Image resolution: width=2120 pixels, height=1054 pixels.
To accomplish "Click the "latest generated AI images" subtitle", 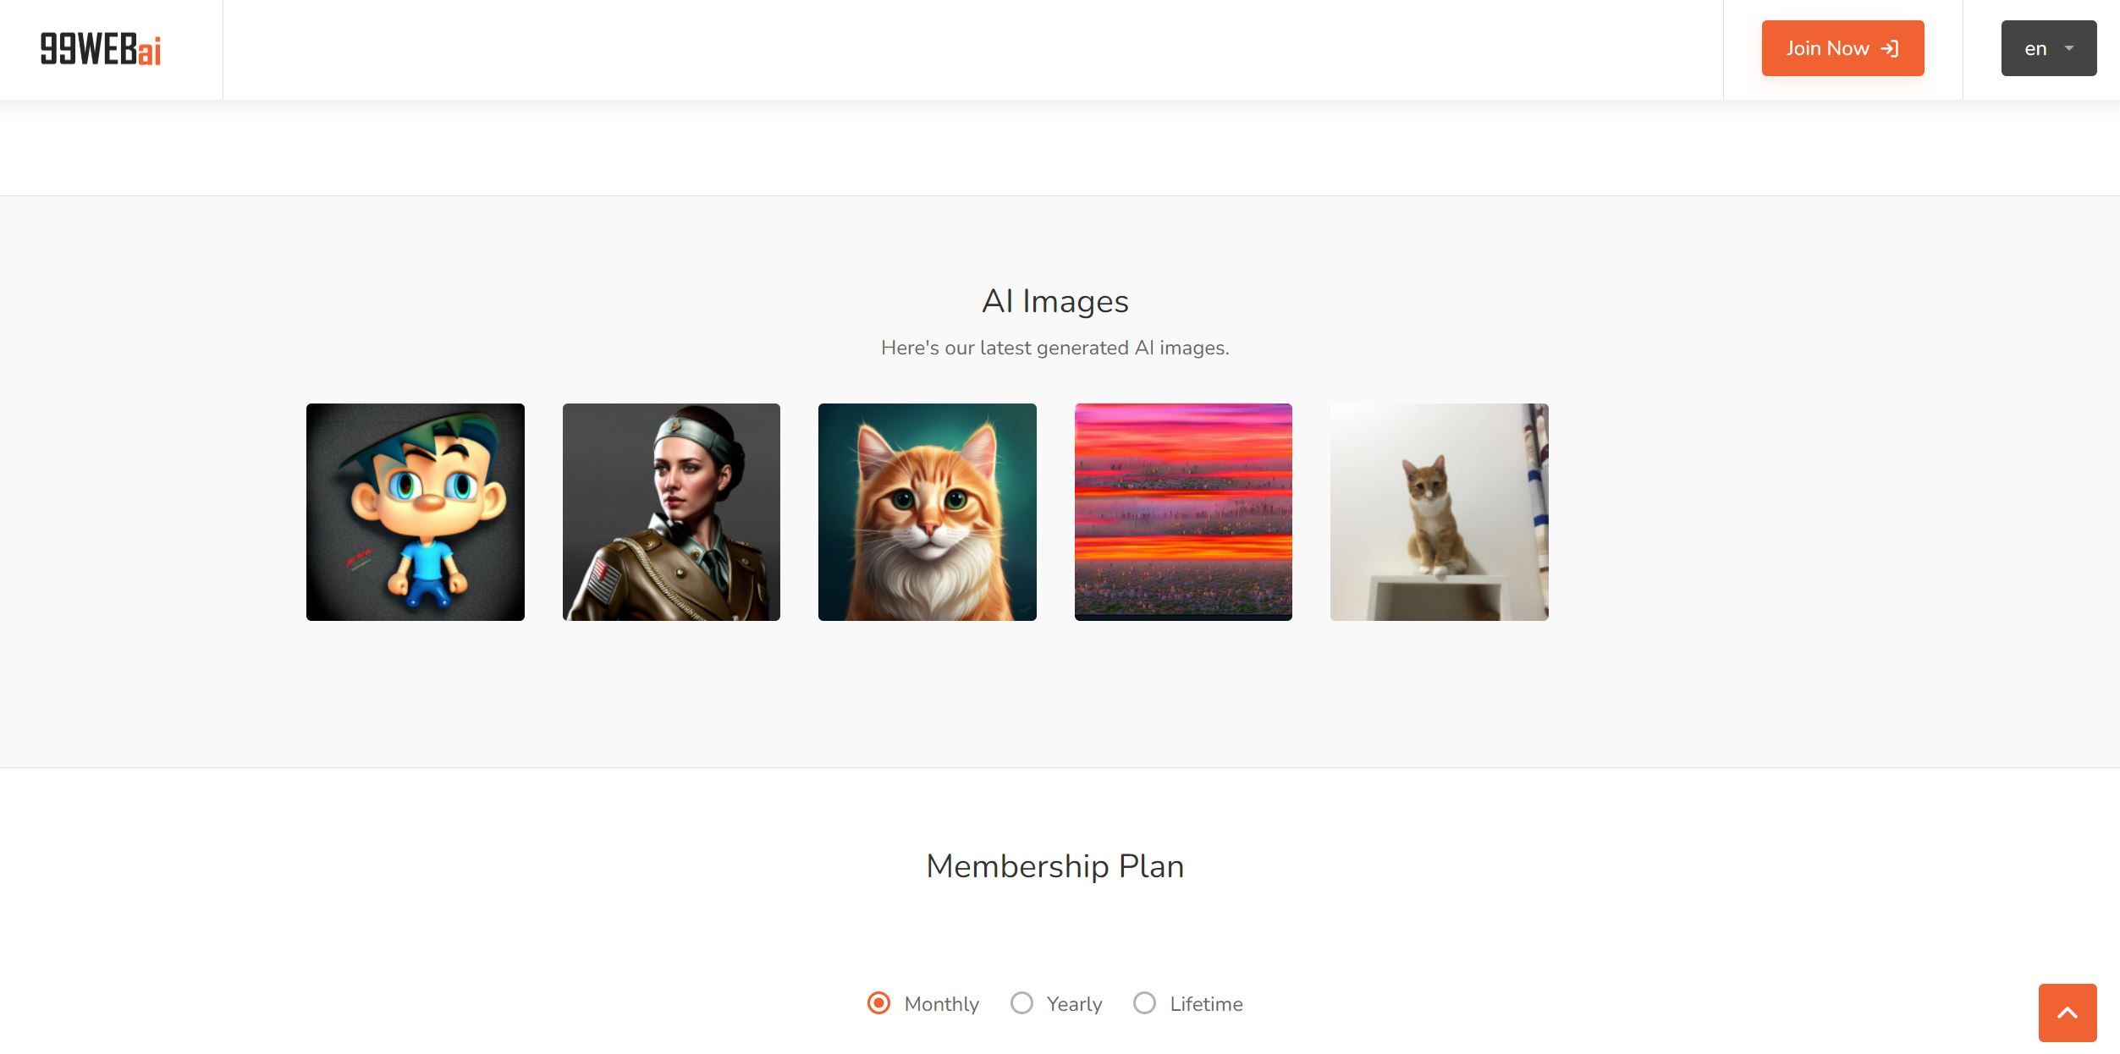I will tap(1055, 348).
